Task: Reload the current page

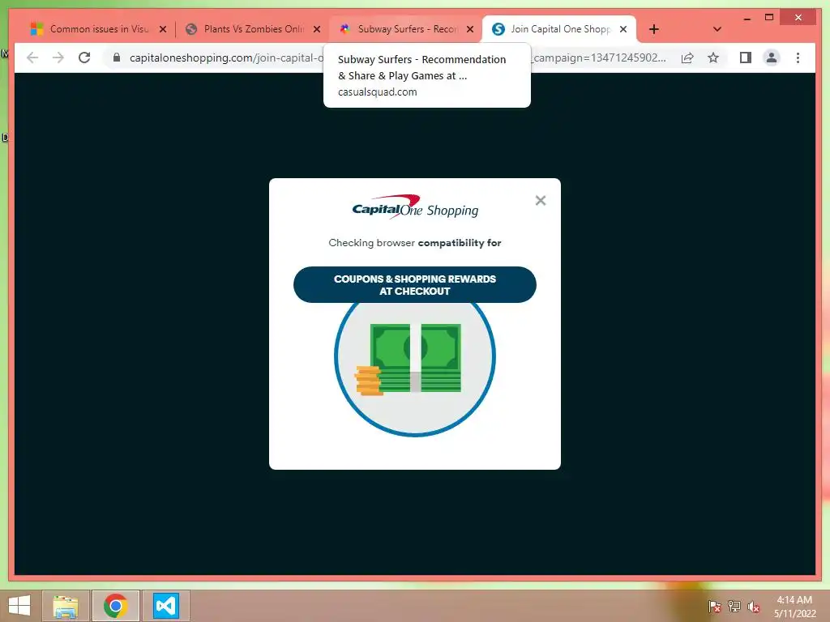Action: click(84, 58)
